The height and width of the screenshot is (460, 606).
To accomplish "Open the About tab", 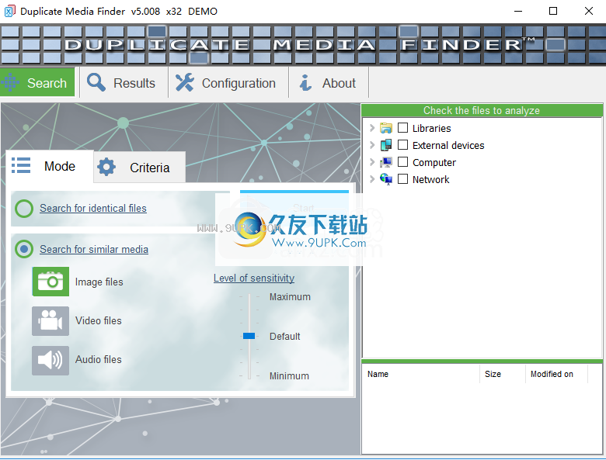I will [329, 82].
